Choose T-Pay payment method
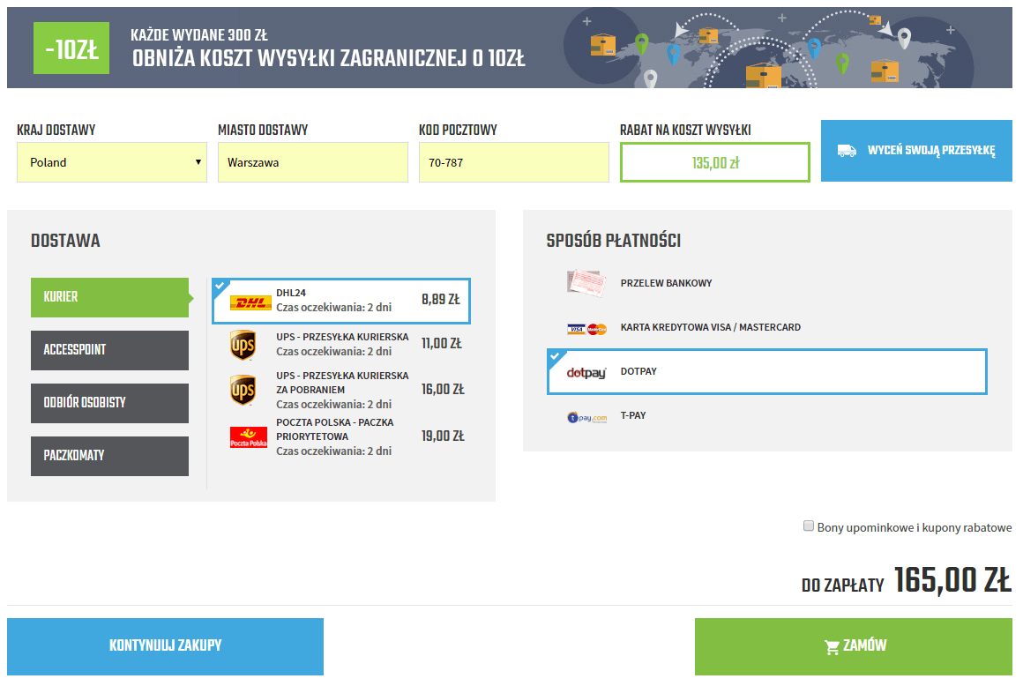This screenshot has width=1023, height=686. (x=767, y=416)
